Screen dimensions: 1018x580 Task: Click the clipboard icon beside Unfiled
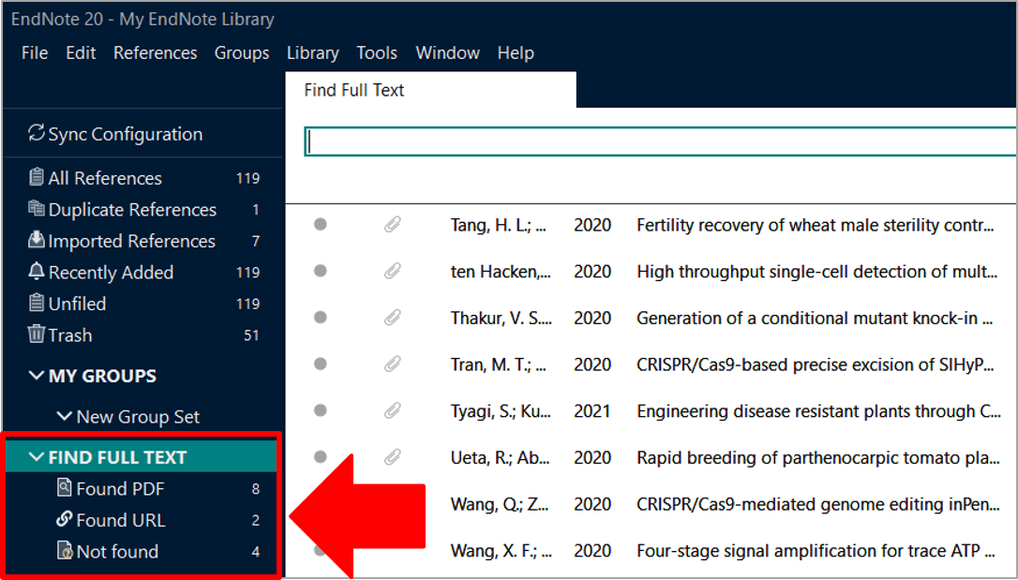pyautogui.click(x=37, y=303)
